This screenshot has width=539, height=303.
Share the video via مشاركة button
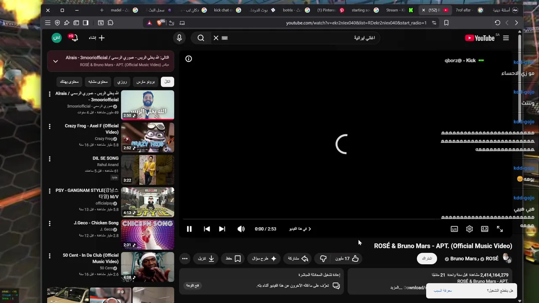click(299, 258)
